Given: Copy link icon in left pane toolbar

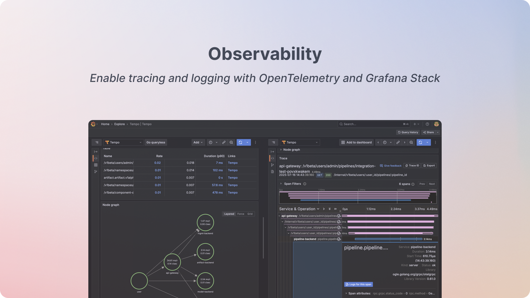Looking at the screenshot, I should 224,142.
